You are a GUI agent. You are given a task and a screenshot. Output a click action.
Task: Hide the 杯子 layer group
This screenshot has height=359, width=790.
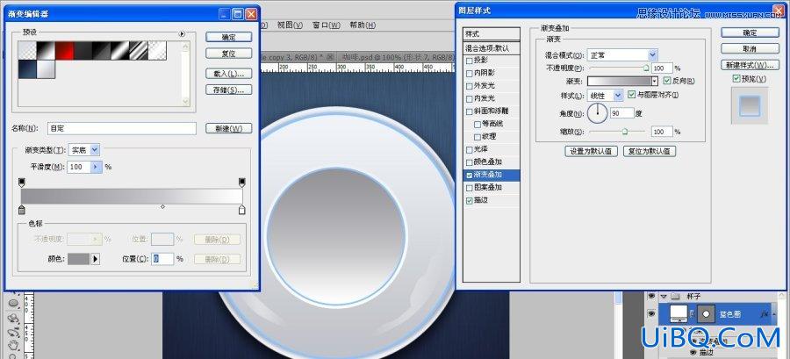(651, 297)
